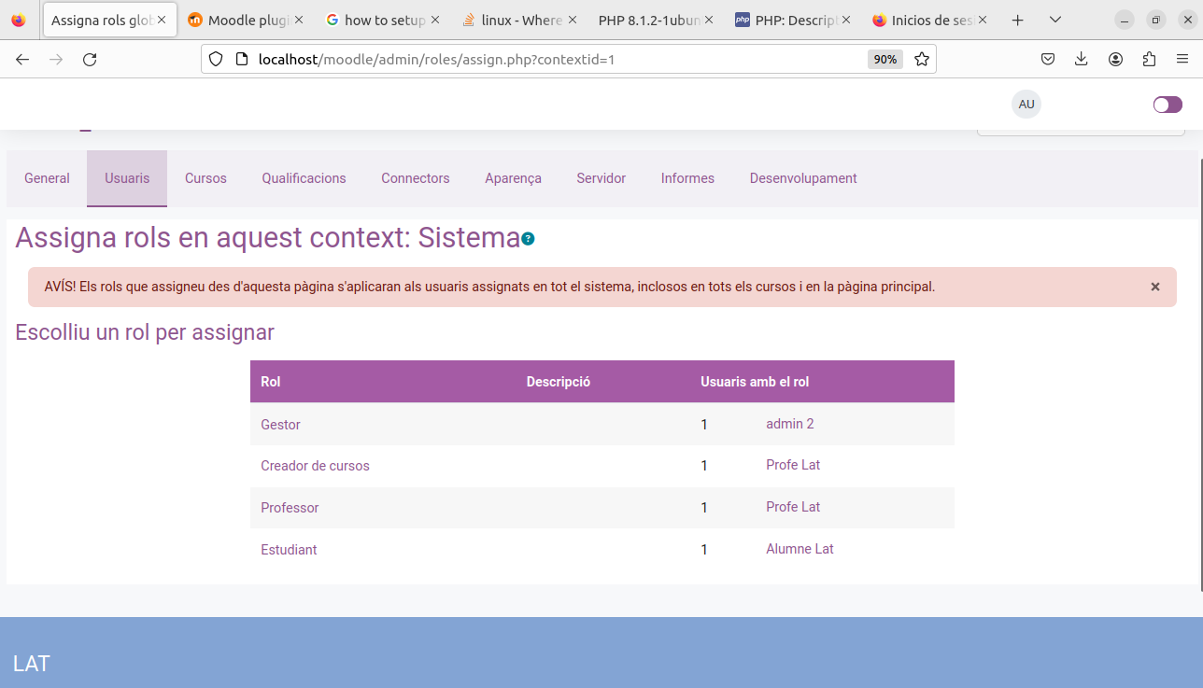
Task: Open the browser extensions puzzle icon
Action: [x=1149, y=58]
